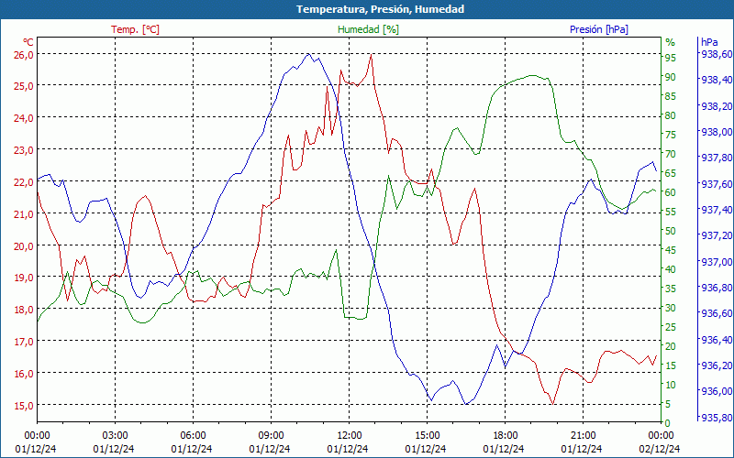This screenshot has height=458, width=734.
Task: Click the 'hPa' unit label on pressure axis
Action: [709, 42]
